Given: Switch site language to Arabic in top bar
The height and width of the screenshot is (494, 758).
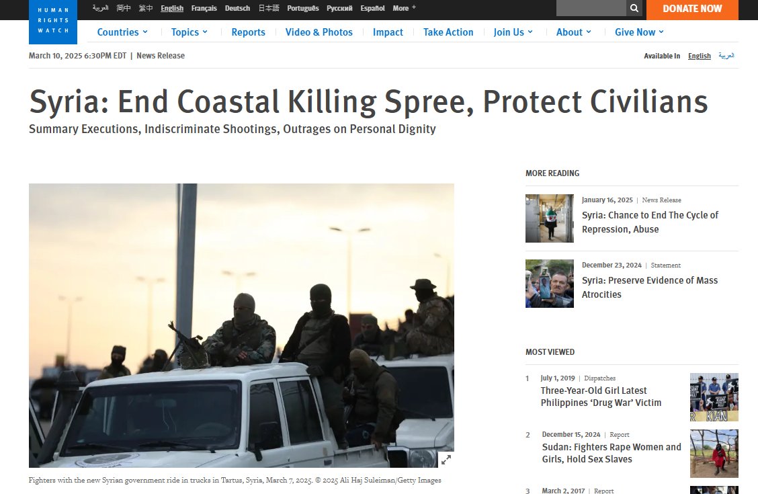Looking at the screenshot, I should 101,8.
